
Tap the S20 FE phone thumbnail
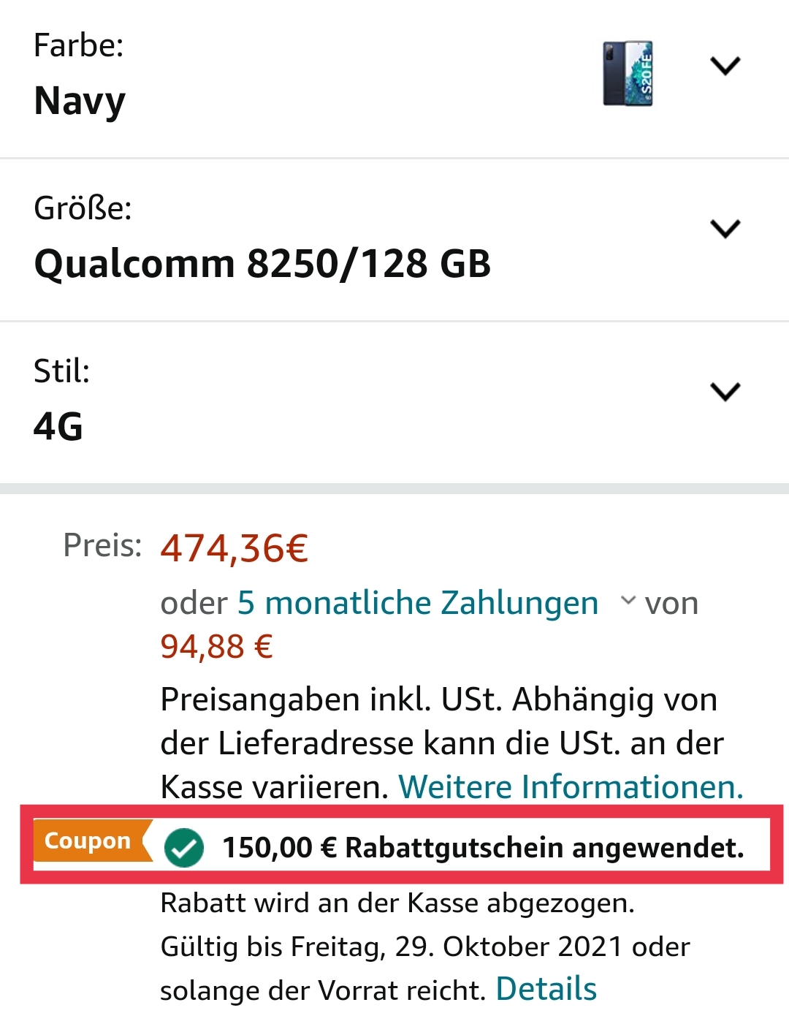tap(628, 74)
